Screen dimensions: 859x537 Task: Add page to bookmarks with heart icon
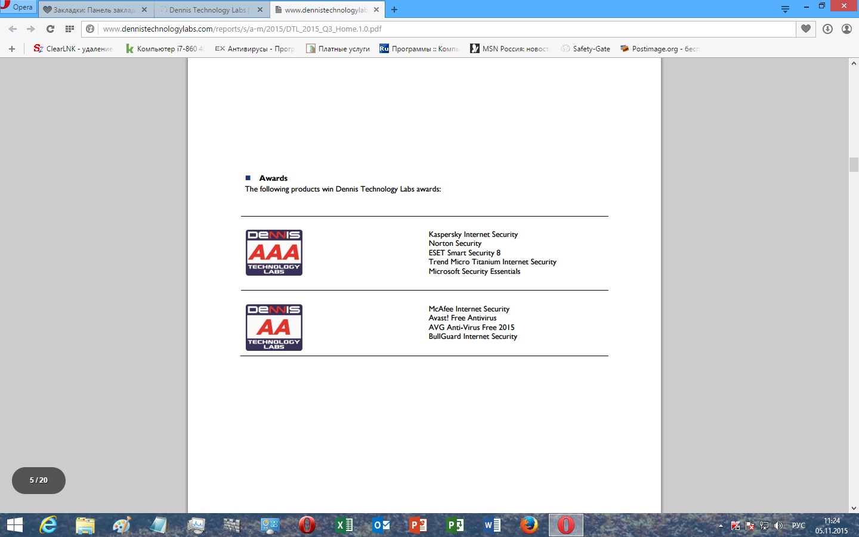[806, 29]
